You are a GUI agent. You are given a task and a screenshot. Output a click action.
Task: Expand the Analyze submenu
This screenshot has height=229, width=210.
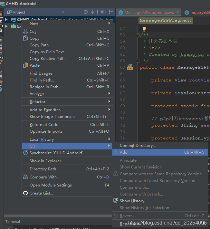(x=67, y=93)
